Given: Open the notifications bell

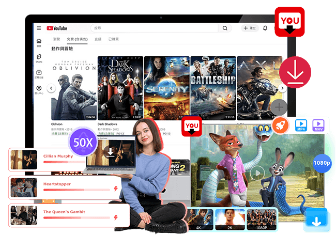Looking at the screenshot, I should [x=265, y=28].
